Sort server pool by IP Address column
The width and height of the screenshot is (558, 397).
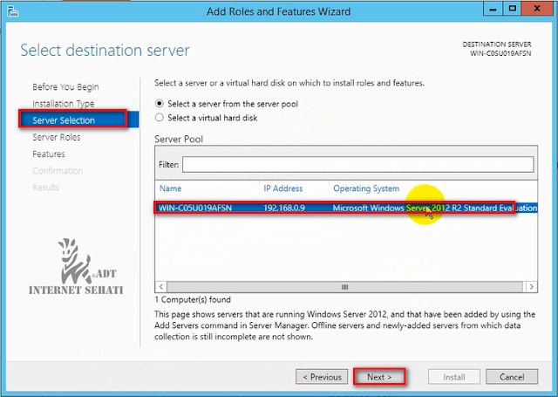(x=282, y=188)
